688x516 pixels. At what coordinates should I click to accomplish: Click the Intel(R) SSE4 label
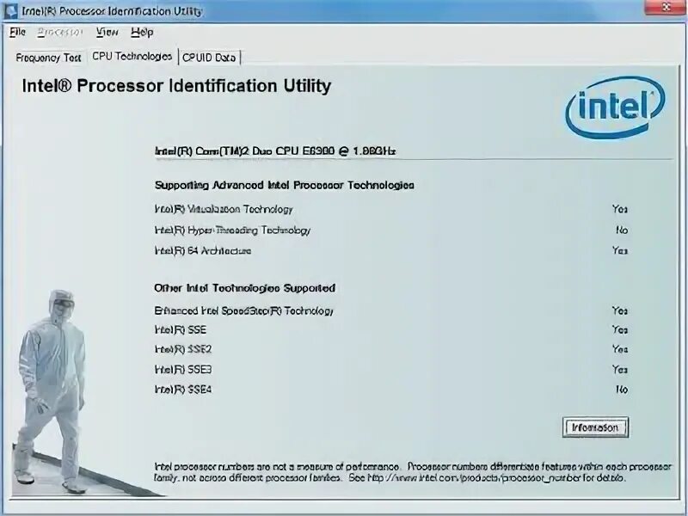pos(183,390)
